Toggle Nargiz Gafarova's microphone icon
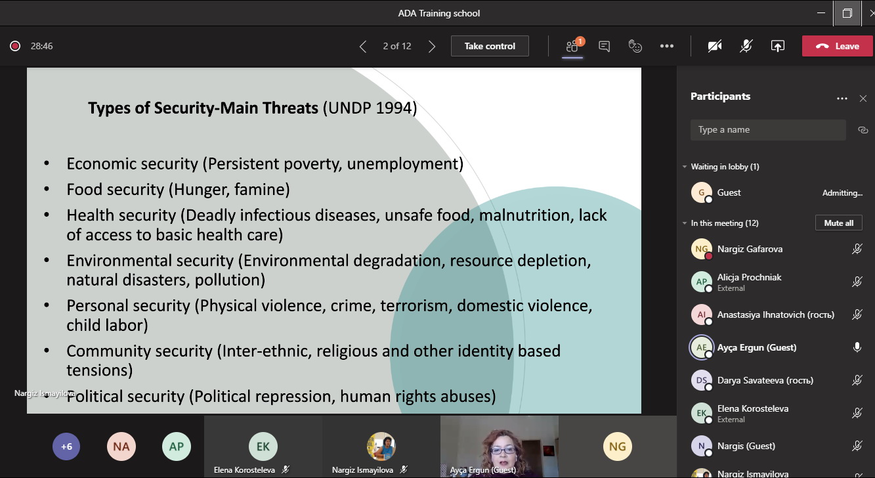Screen dimensions: 875x478 click(857, 249)
